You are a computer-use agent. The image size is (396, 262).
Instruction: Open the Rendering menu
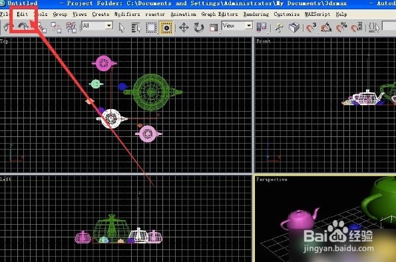pyautogui.click(x=256, y=15)
